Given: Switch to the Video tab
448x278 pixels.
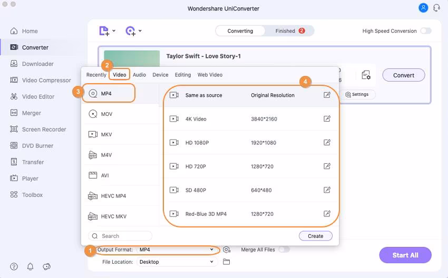Looking at the screenshot, I should [120, 75].
